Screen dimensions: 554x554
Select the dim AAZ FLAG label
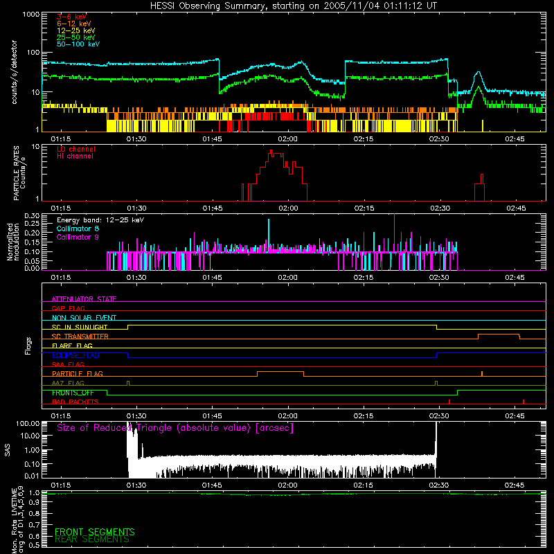click(x=68, y=383)
